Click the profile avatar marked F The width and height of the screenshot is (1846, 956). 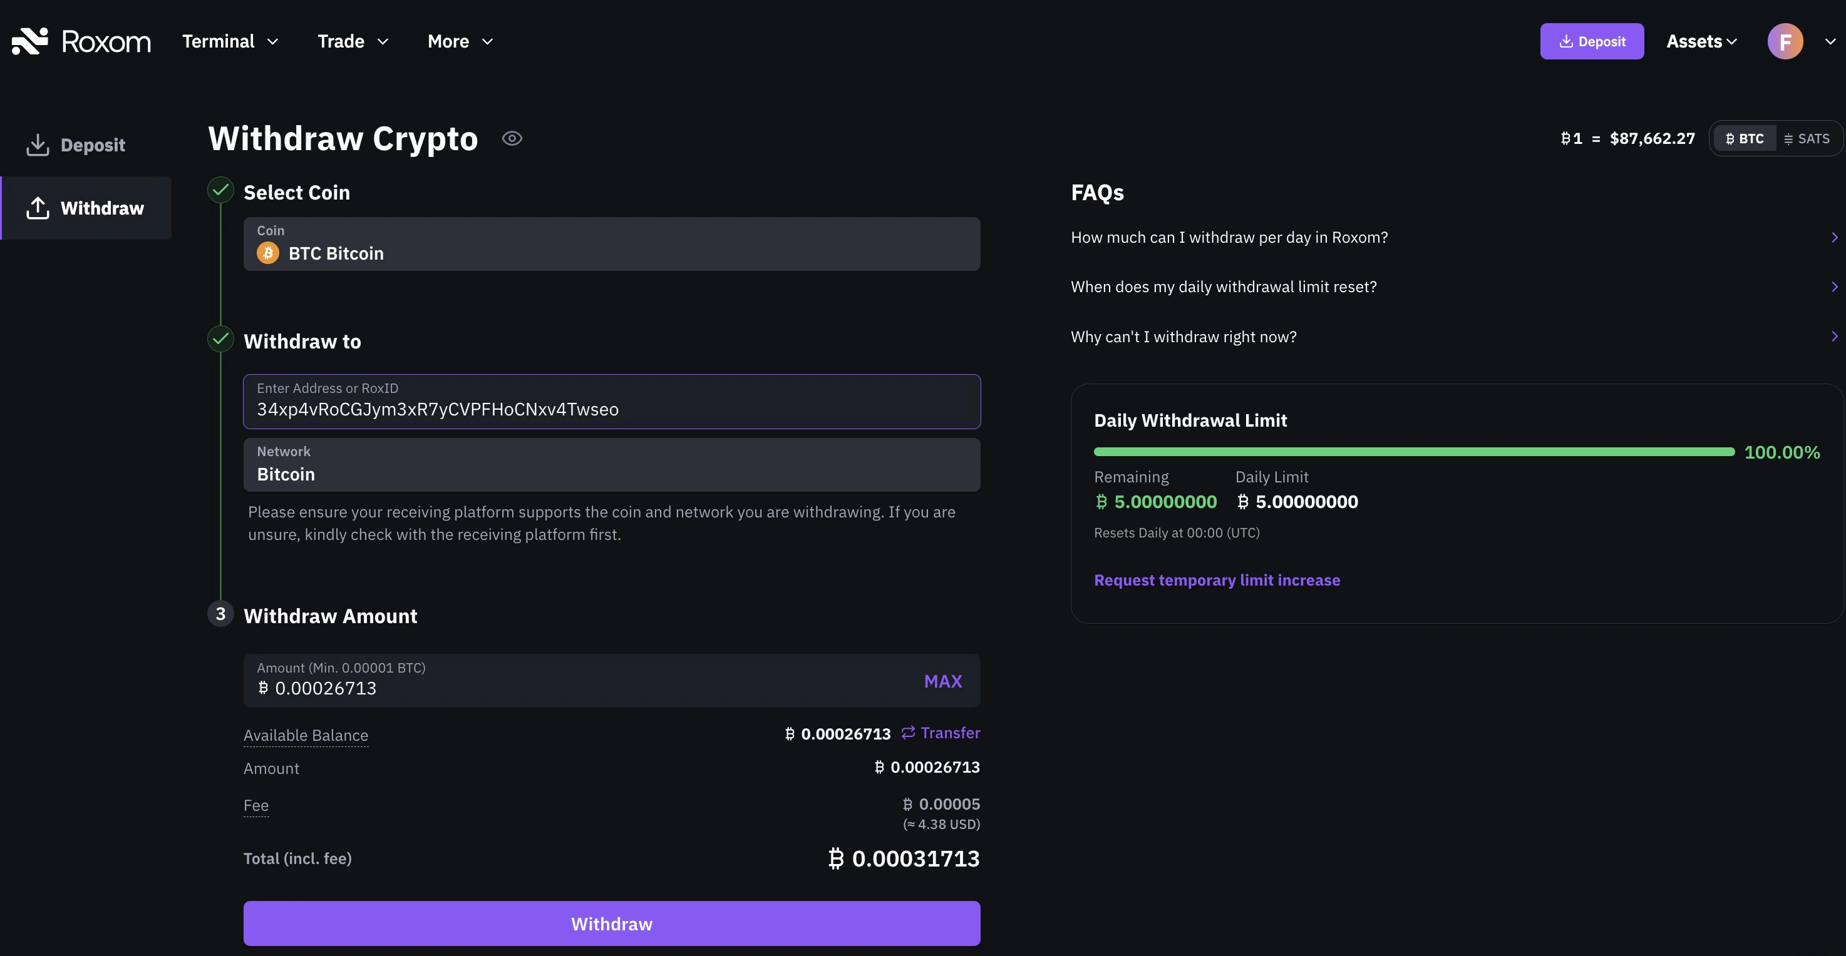click(1785, 41)
